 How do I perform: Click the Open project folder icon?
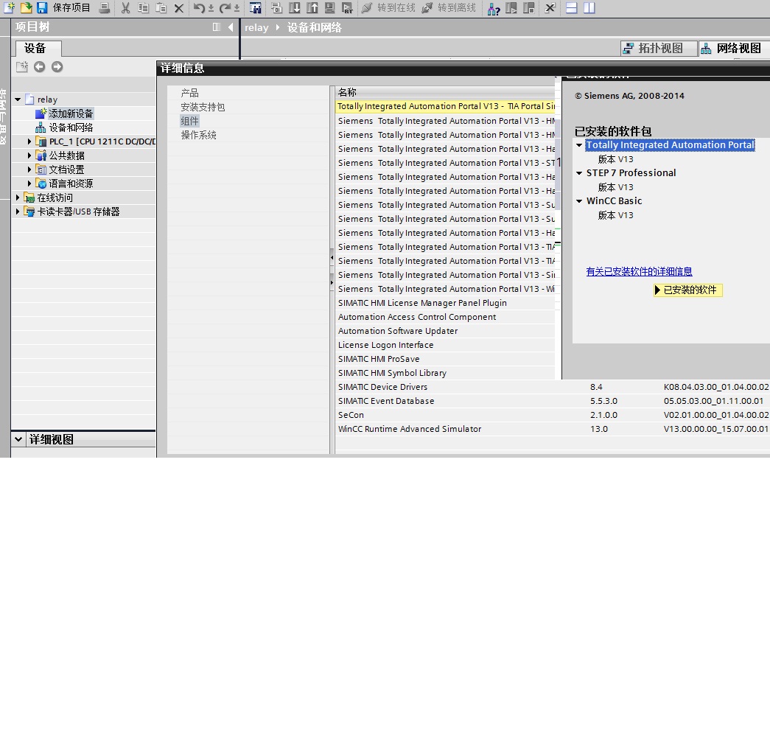(26, 7)
